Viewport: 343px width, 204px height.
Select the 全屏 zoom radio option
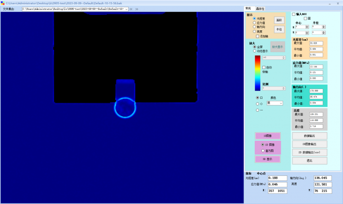point(254,47)
